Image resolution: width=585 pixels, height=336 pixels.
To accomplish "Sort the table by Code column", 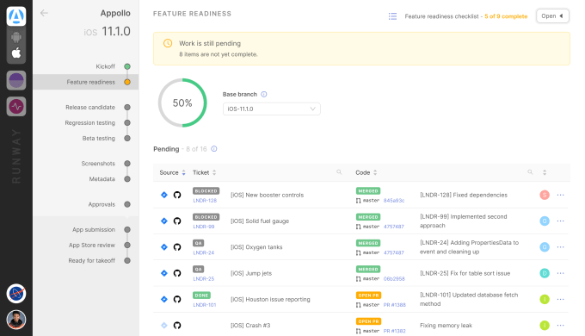I will [x=366, y=172].
